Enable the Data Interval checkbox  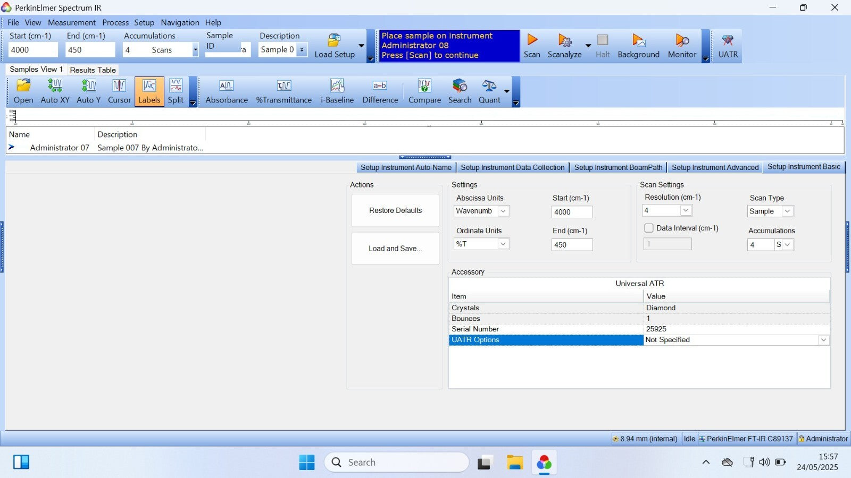649,228
